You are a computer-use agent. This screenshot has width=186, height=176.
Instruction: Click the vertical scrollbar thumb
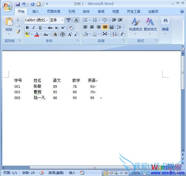coord(183,73)
